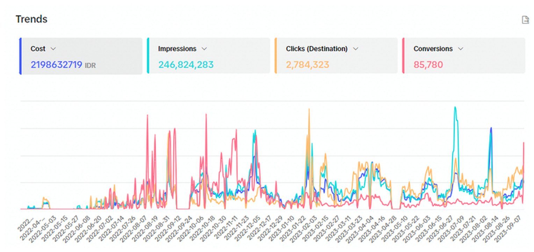Click the Cost label
Screen dimensions: 534x252
click(x=38, y=49)
